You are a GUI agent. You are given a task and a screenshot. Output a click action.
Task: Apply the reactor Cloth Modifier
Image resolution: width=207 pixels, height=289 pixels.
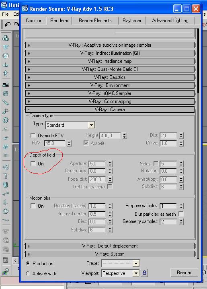pyautogui.click(x=6, y=231)
